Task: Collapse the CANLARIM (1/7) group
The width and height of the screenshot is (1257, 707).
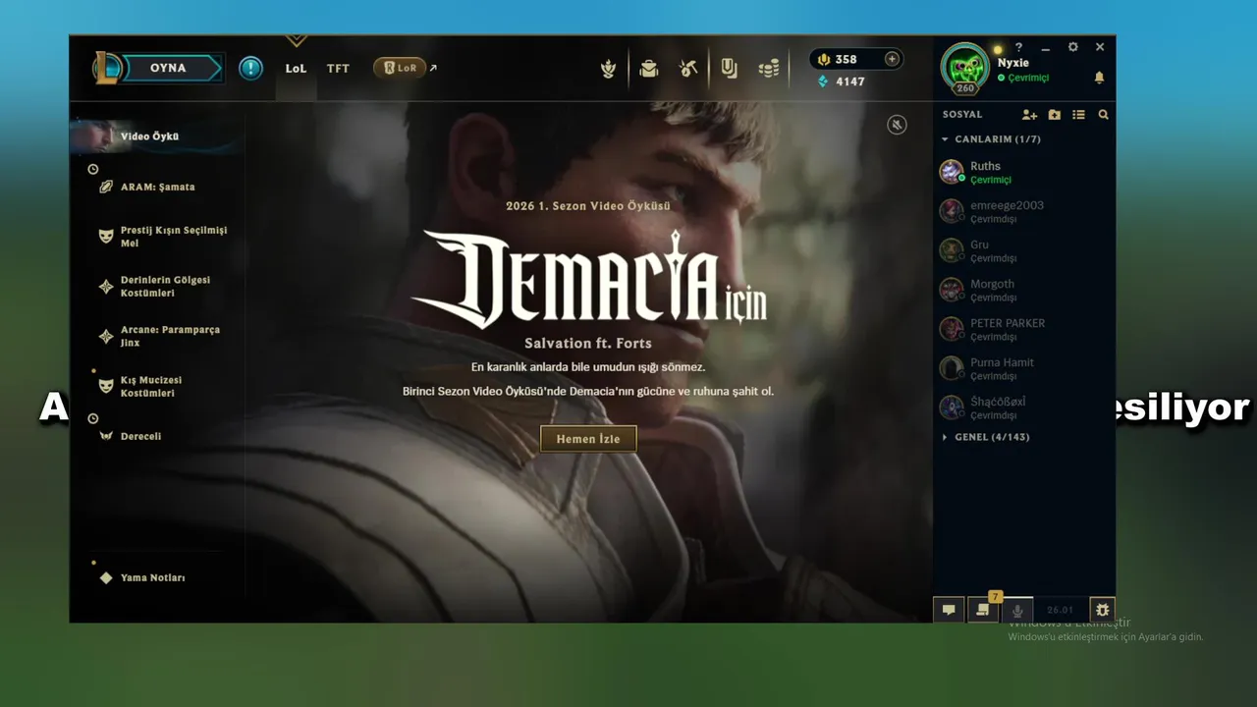Action: pos(991,139)
